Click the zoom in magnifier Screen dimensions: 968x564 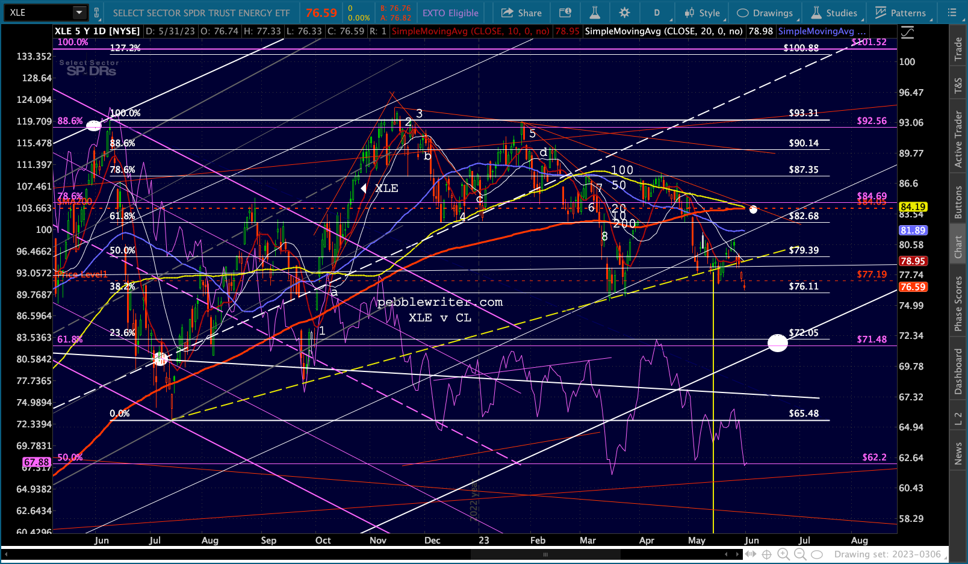pyautogui.click(x=783, y=554)
